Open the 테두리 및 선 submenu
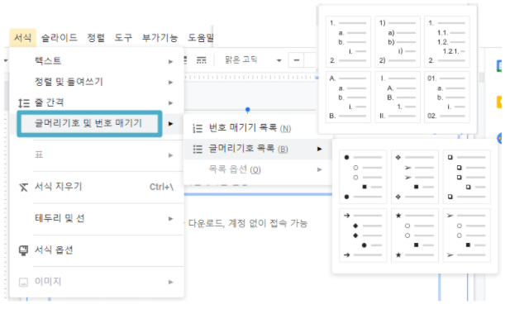Viewport: 505px width, 309px height. click(97, 219)
